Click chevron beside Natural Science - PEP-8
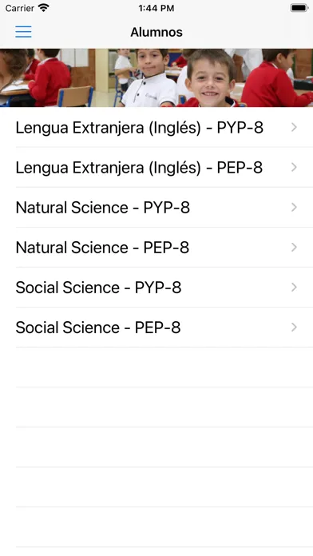This screenshot has height=556, width=313. pos(294,248)
